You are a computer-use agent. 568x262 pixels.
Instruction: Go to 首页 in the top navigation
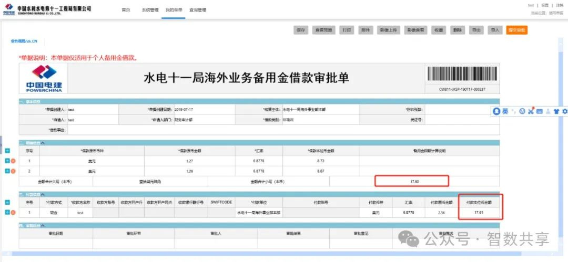point(126,10)
